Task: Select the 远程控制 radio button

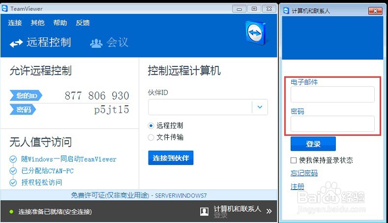Action: [x=151, y=126]
